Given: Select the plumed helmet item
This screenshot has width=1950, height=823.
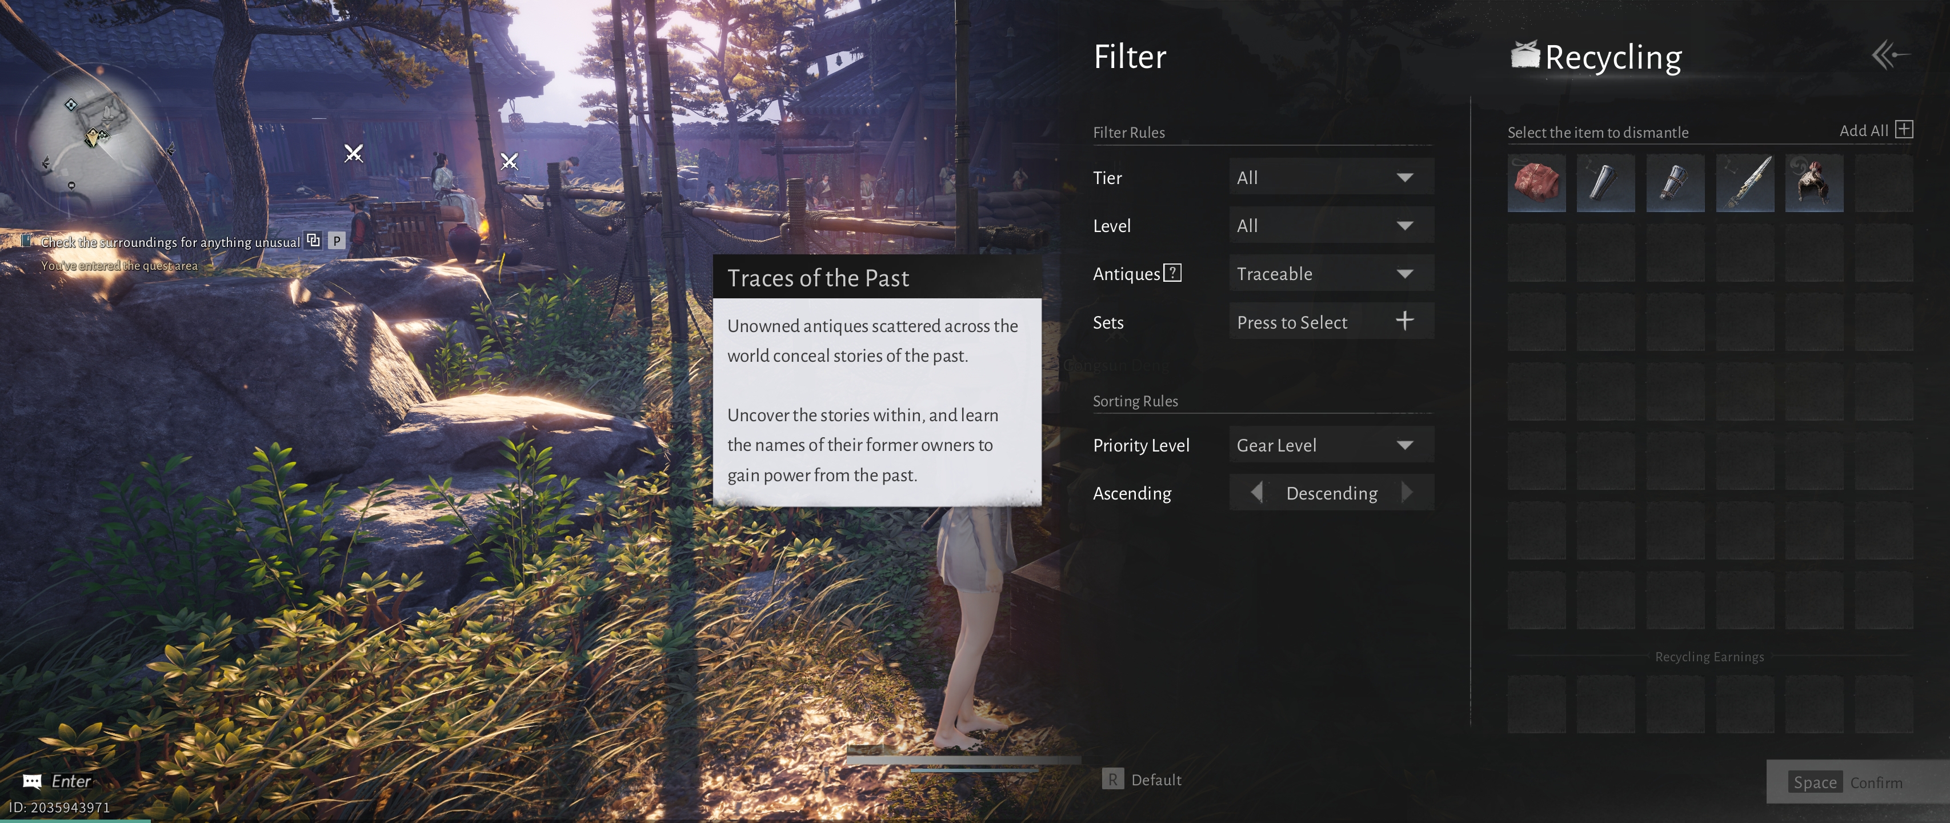Looking at the screenshot, I should point(1814,182).
